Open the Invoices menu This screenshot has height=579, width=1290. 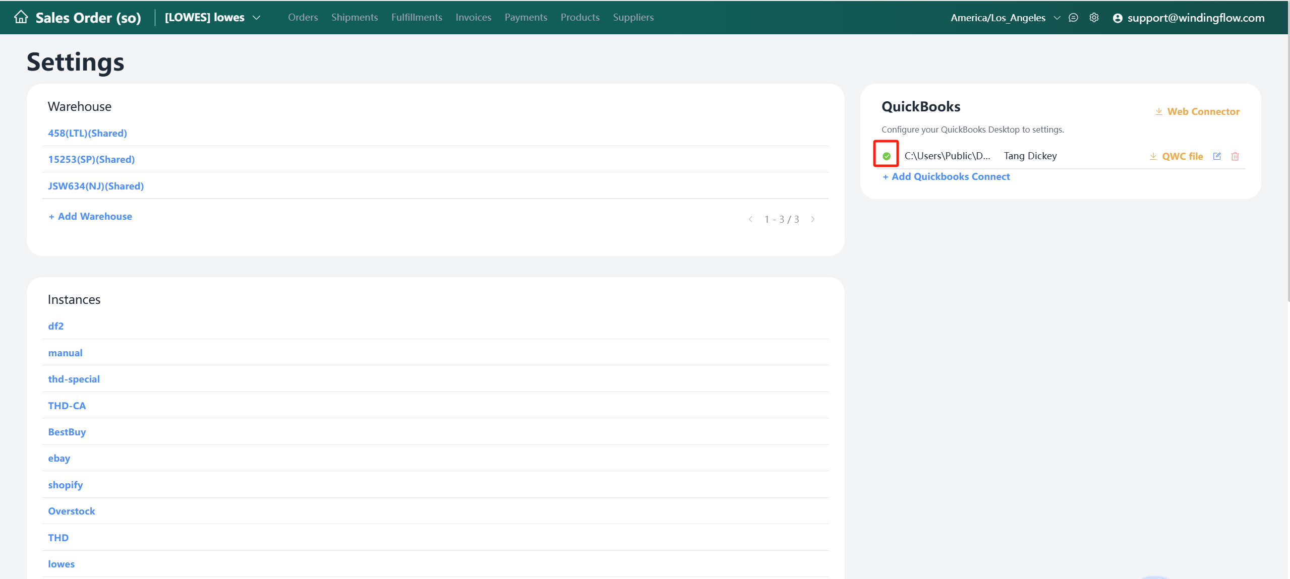coord(473,17)
